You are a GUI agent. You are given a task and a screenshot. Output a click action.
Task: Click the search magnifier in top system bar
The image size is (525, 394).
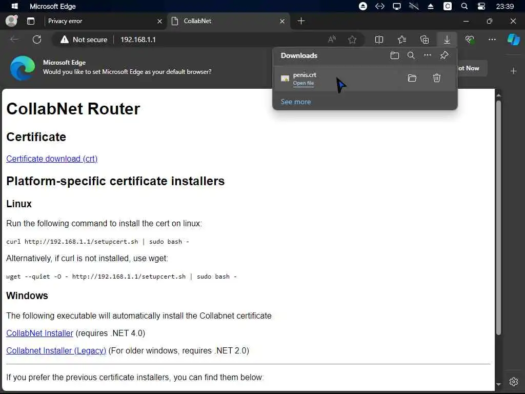pyautogui.click(x=465, y=6)
